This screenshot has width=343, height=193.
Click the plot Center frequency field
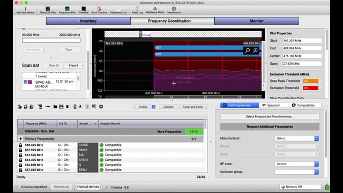[302, 56]
